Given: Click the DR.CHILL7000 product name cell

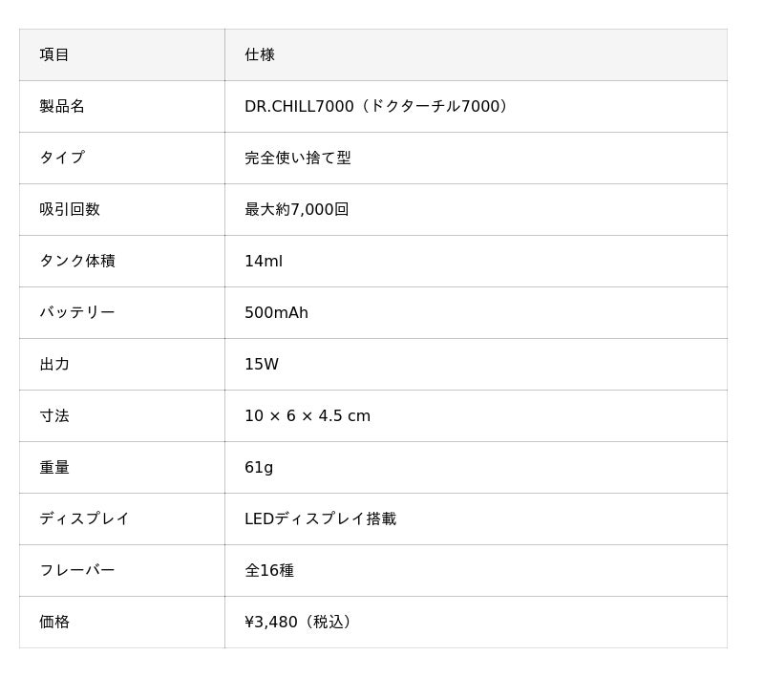Looking at the screenshot, I should (x=476, y=106).
